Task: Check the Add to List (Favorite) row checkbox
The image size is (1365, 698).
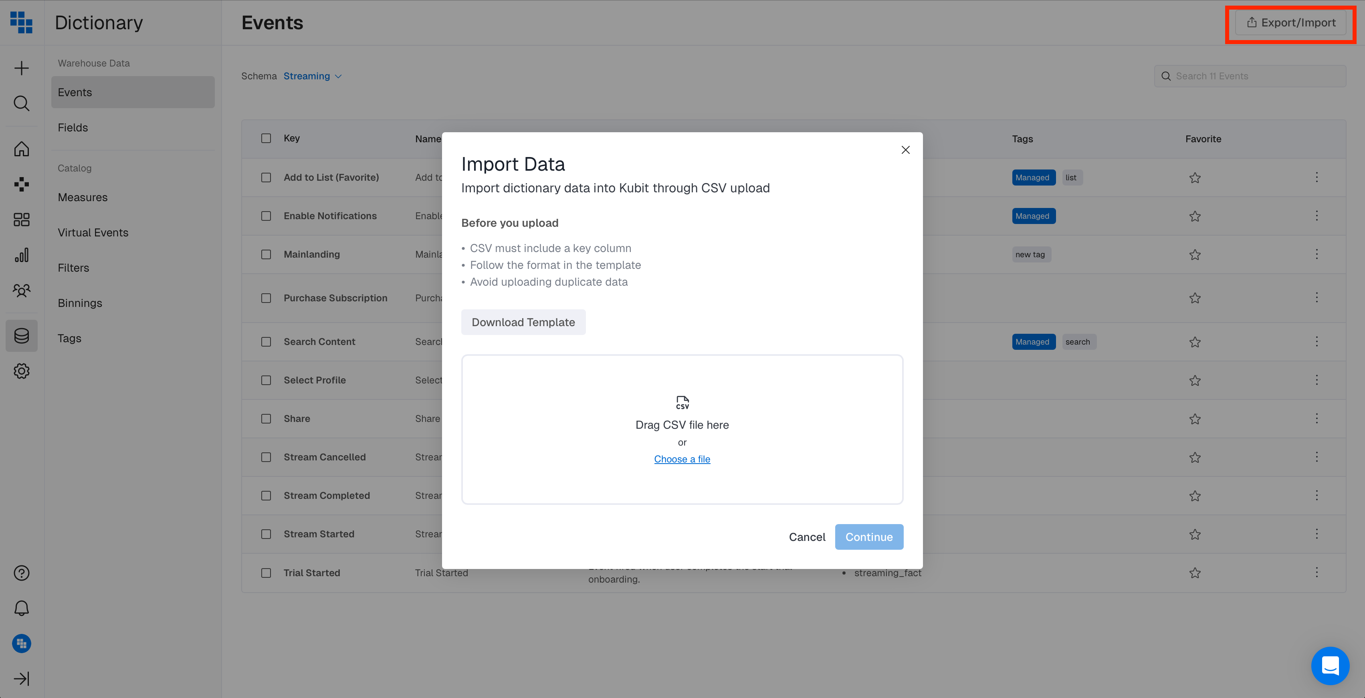Action: click(x=266, y=178)
